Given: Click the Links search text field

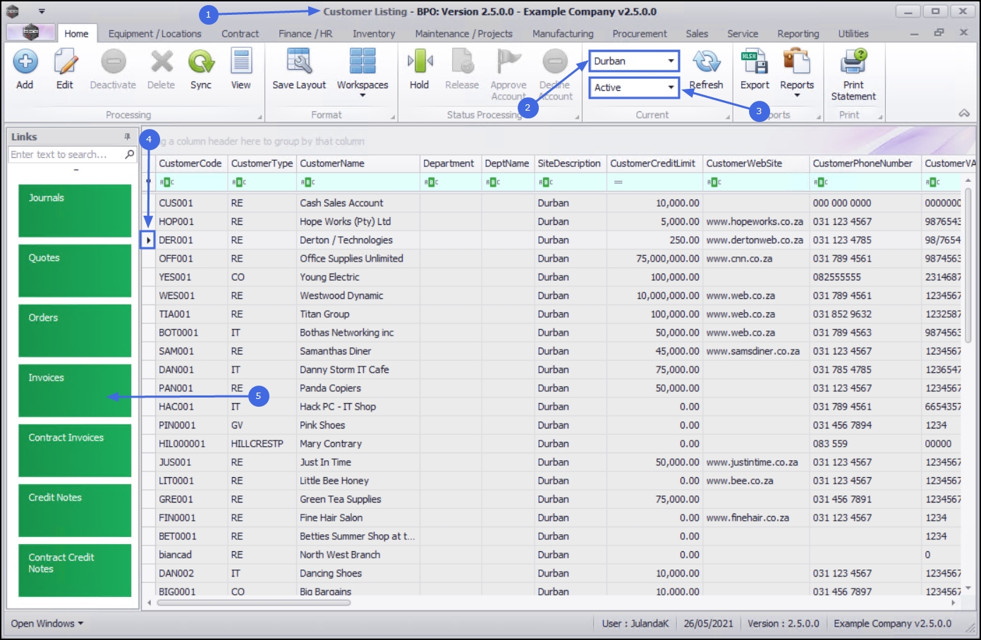Looking at the screenshot, I should coord(66,154).
